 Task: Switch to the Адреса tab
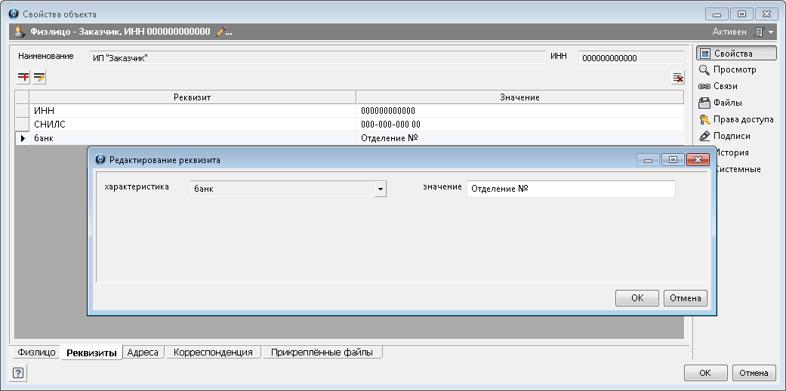(143, 353)
